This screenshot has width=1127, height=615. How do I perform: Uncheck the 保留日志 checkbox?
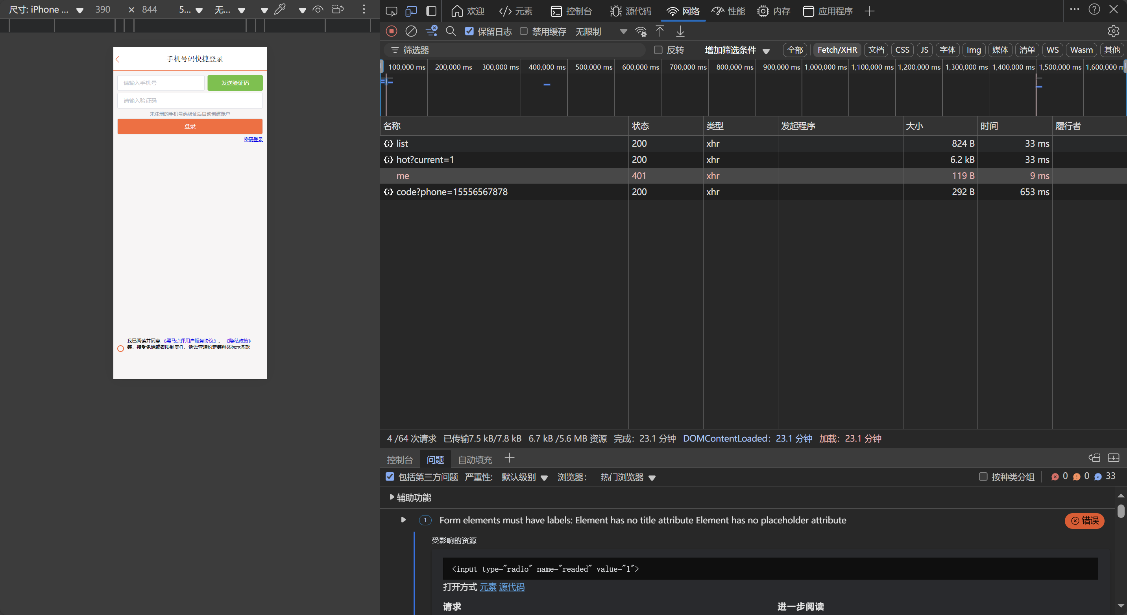click(469, 31)
